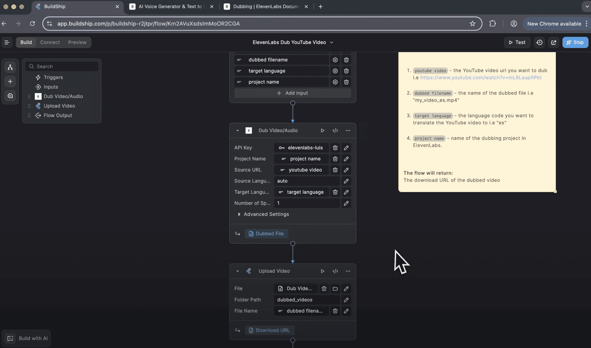This screenshot has height=348, width=591.
Task: Delete the target language input row
Action: pos(346,71)
